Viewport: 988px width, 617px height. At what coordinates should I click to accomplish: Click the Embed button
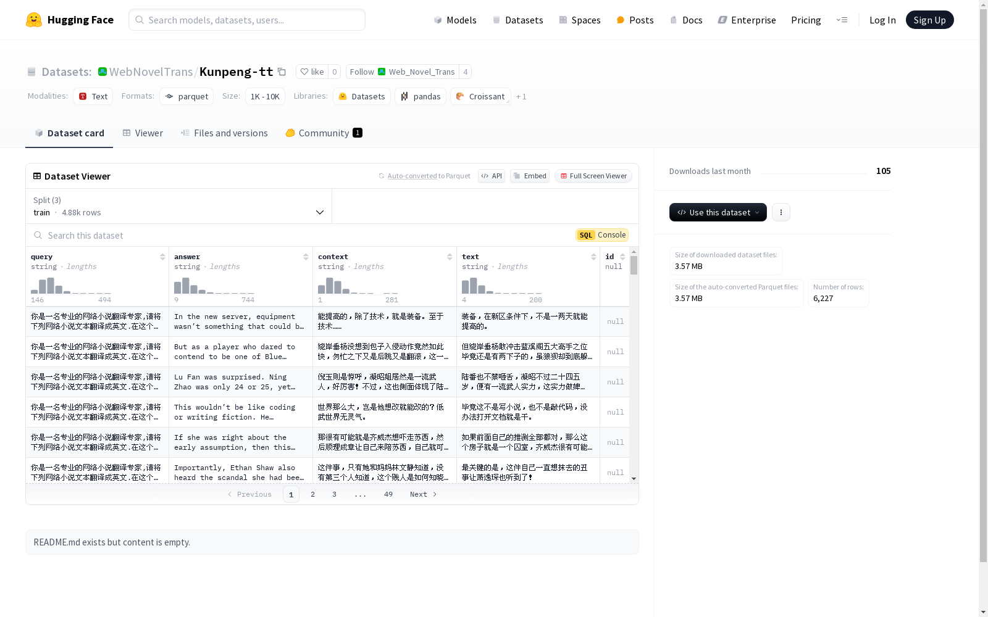[x=530, y=176]
